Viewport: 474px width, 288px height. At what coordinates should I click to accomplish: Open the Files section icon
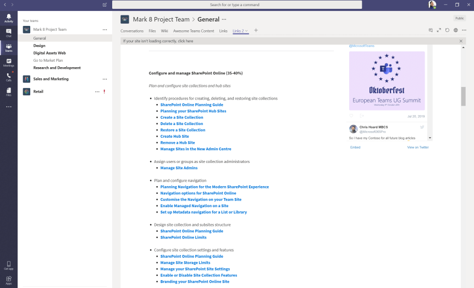click(8, 91)
